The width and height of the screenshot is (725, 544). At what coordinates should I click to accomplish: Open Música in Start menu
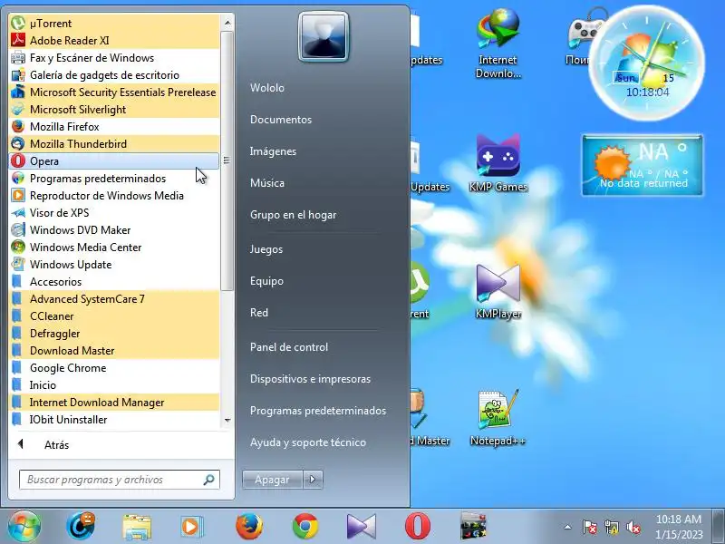pos(267,183)
